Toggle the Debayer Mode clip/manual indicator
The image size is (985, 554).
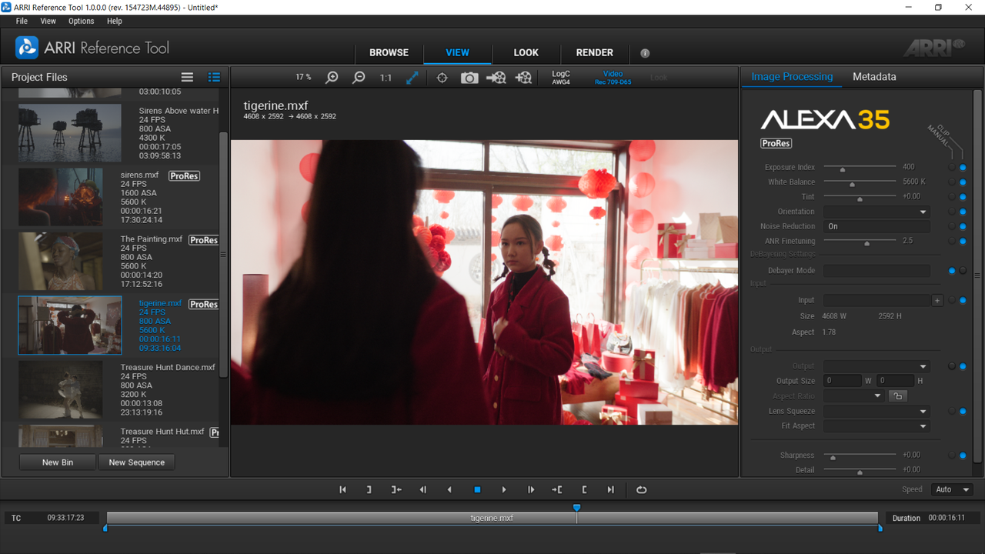click(x=953, y=271)
